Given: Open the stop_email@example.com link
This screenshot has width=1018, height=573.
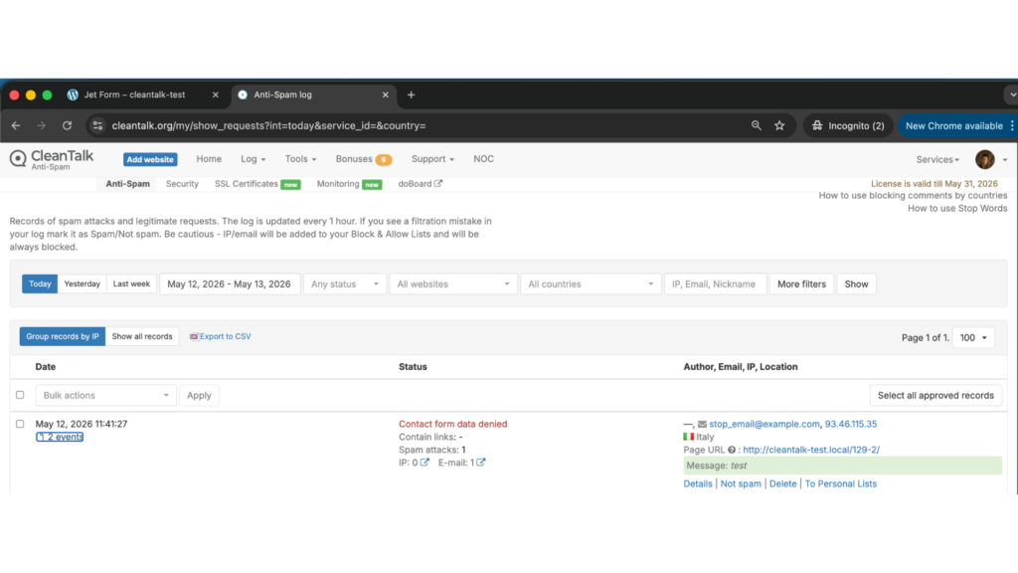Looking at the screenshot, I should pos(764,424).
